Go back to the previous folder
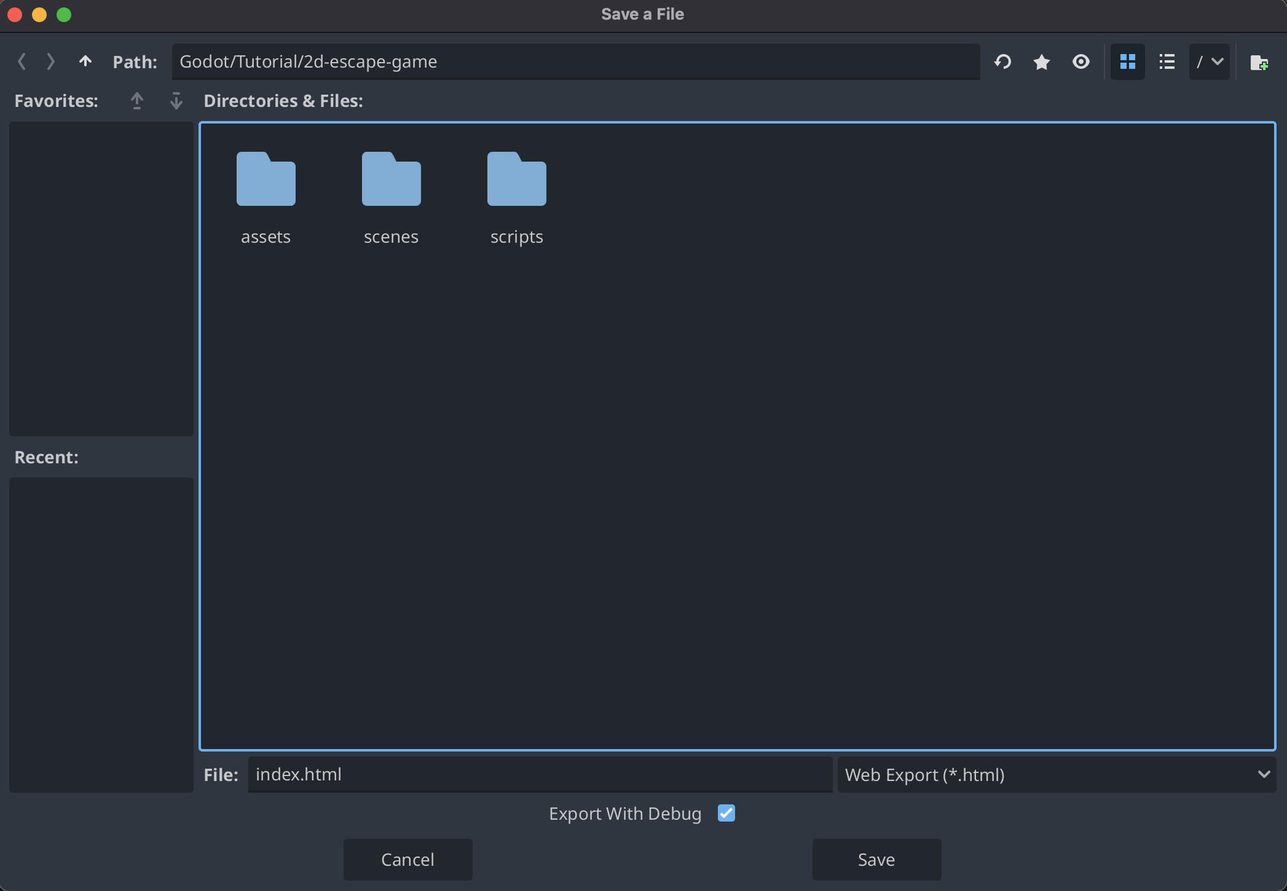Screen dimensions: 1287x891 (x=22, y=61)
